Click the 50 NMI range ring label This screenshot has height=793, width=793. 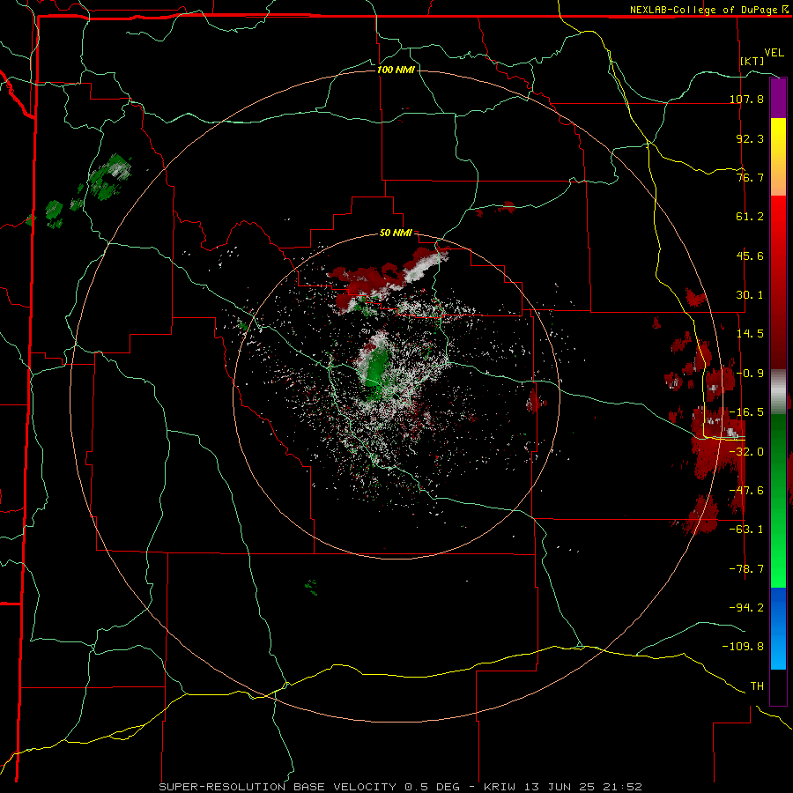tap(396, 233)
